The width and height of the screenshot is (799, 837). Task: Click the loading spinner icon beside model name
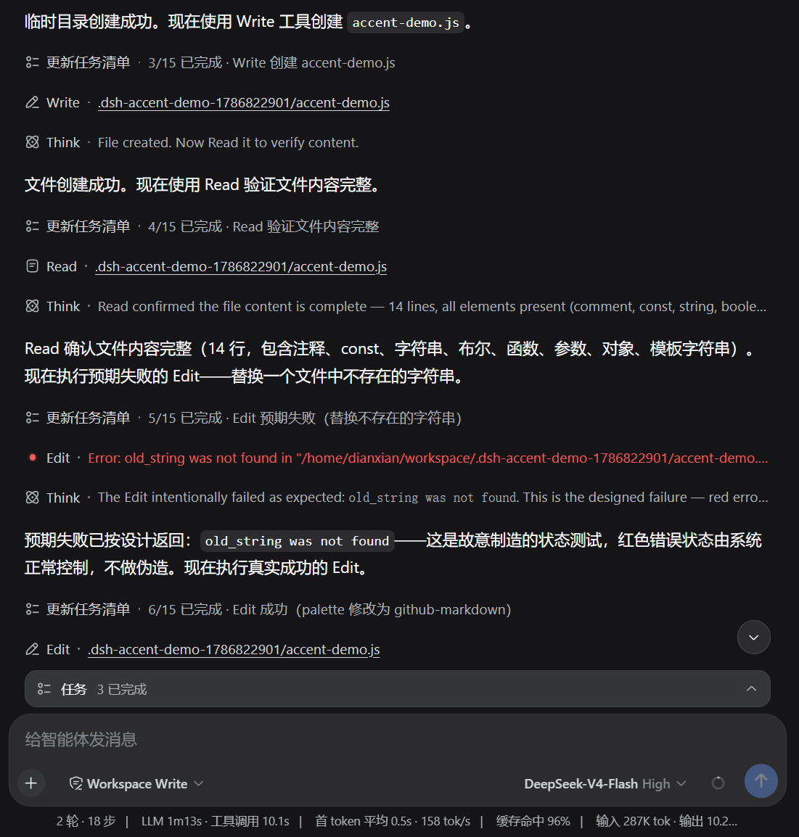pos(718,783)
